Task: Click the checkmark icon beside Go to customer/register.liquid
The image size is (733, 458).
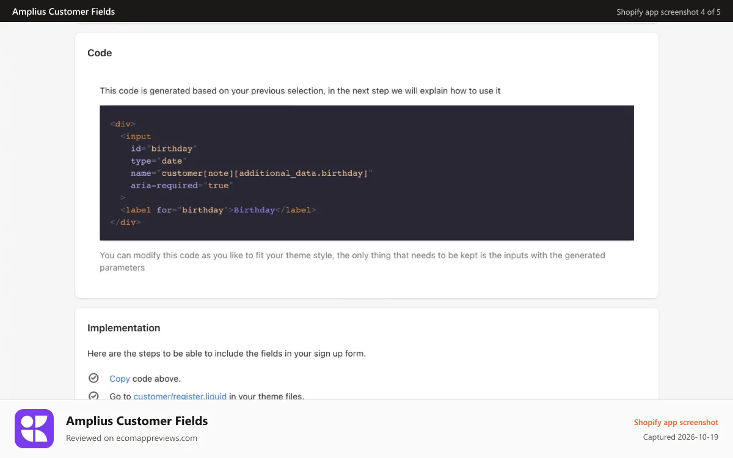Action: click(93, 396)
